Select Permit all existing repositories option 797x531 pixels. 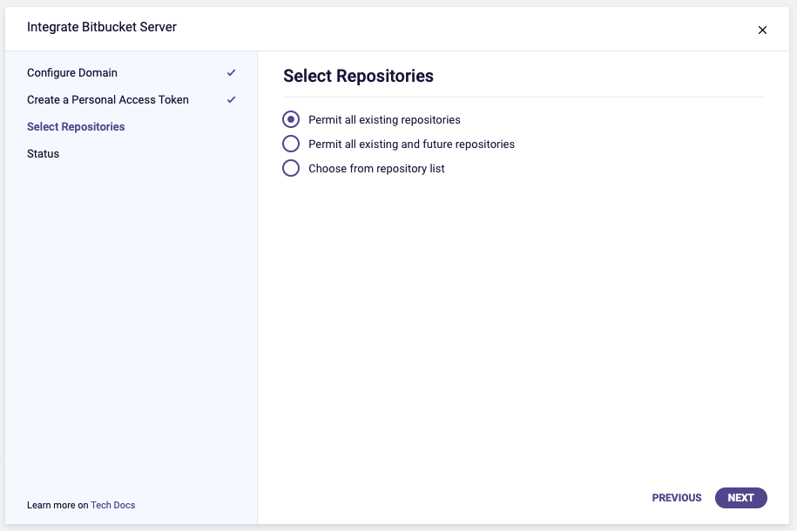[x=291, y=119]
